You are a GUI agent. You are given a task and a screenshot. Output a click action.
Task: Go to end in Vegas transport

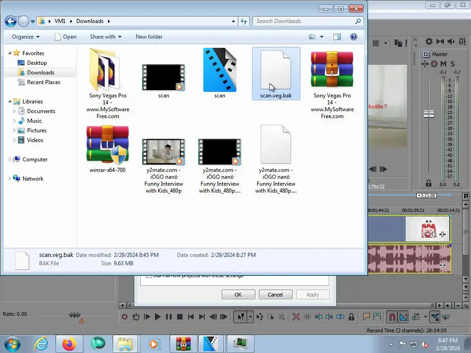(202, 317)
